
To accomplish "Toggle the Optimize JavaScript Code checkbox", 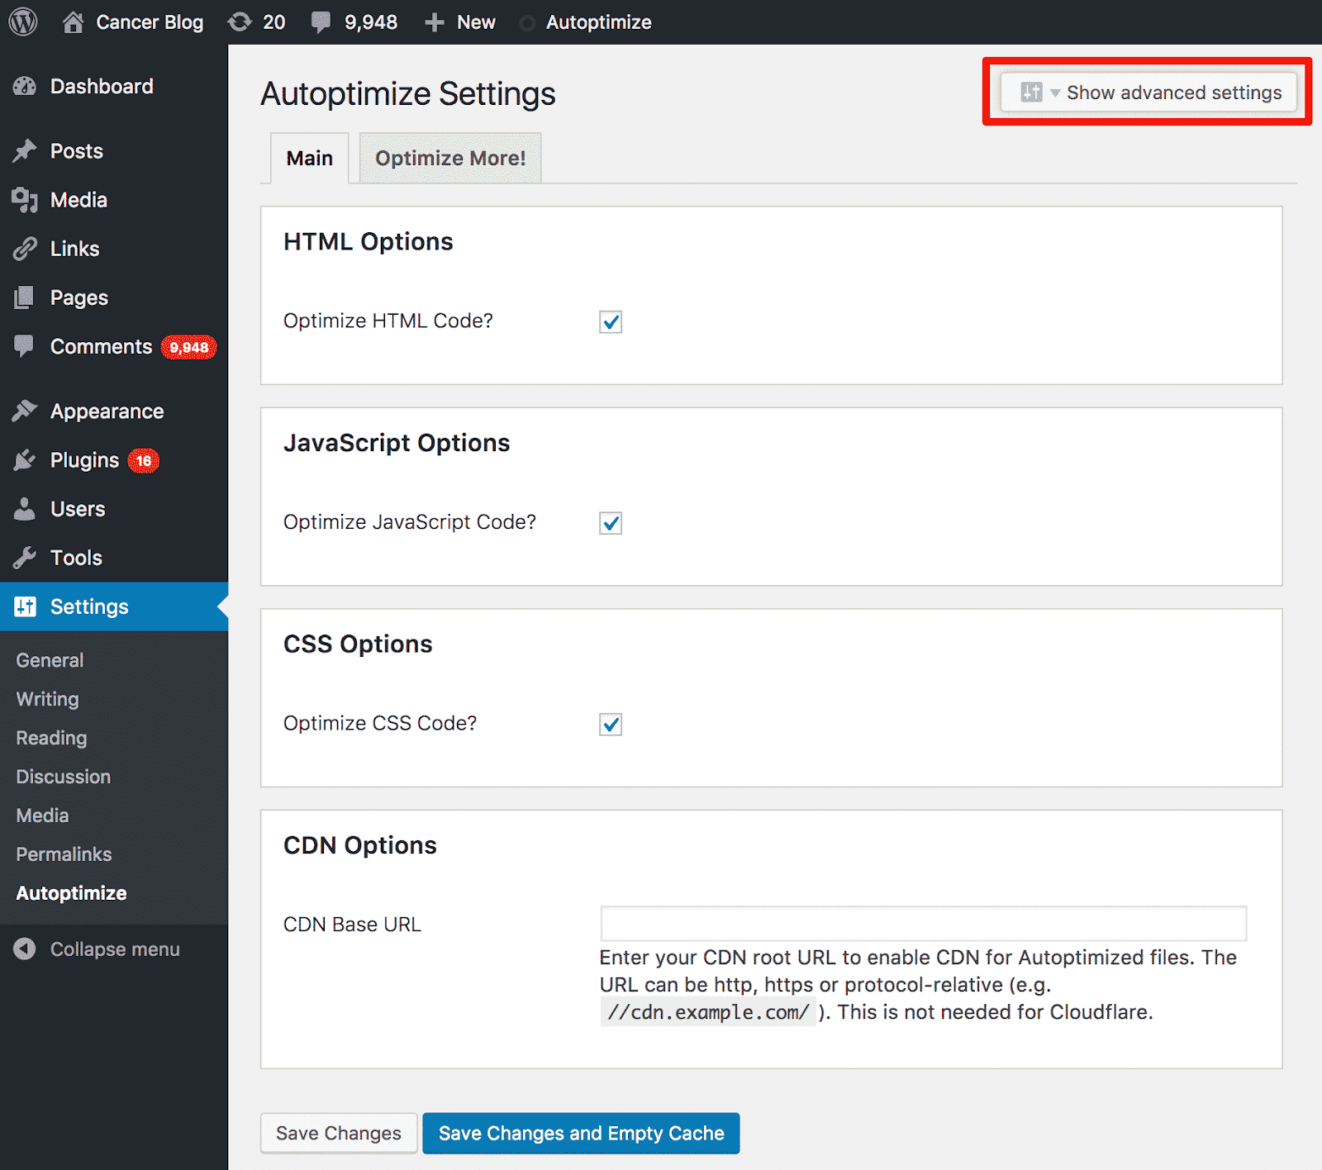I will pyautogui.click(x=611, y=523).
